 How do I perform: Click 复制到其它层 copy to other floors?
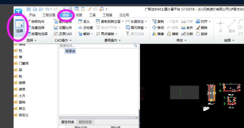tap(108, 21)
